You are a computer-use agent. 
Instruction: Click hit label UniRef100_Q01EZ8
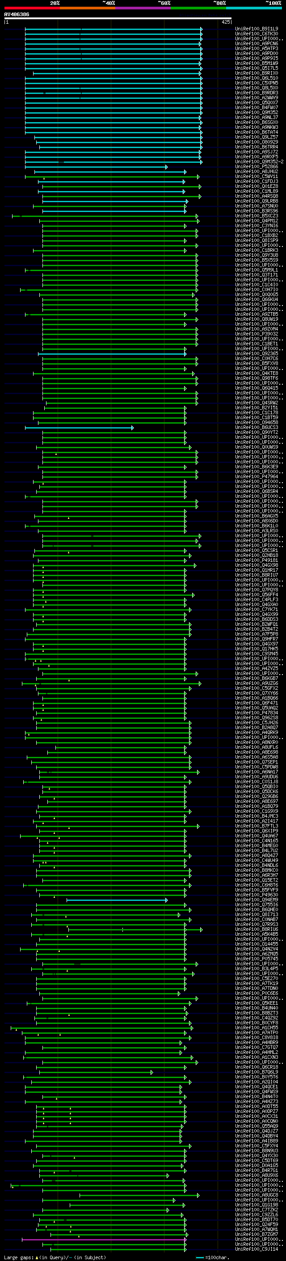click(x=257, y=186)
